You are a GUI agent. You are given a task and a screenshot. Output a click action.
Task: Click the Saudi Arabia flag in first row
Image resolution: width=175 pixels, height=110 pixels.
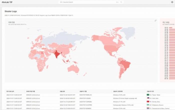148,95
